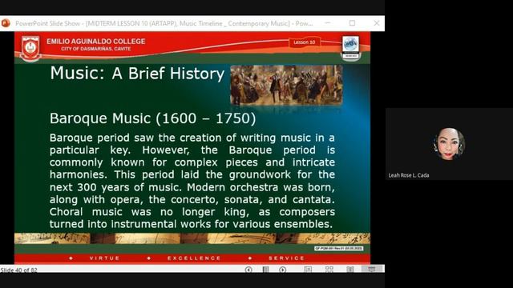This screenshot has width=513, height=288.
Task: Open Slide Sorter view icon
Action: [x=329, y=269]
